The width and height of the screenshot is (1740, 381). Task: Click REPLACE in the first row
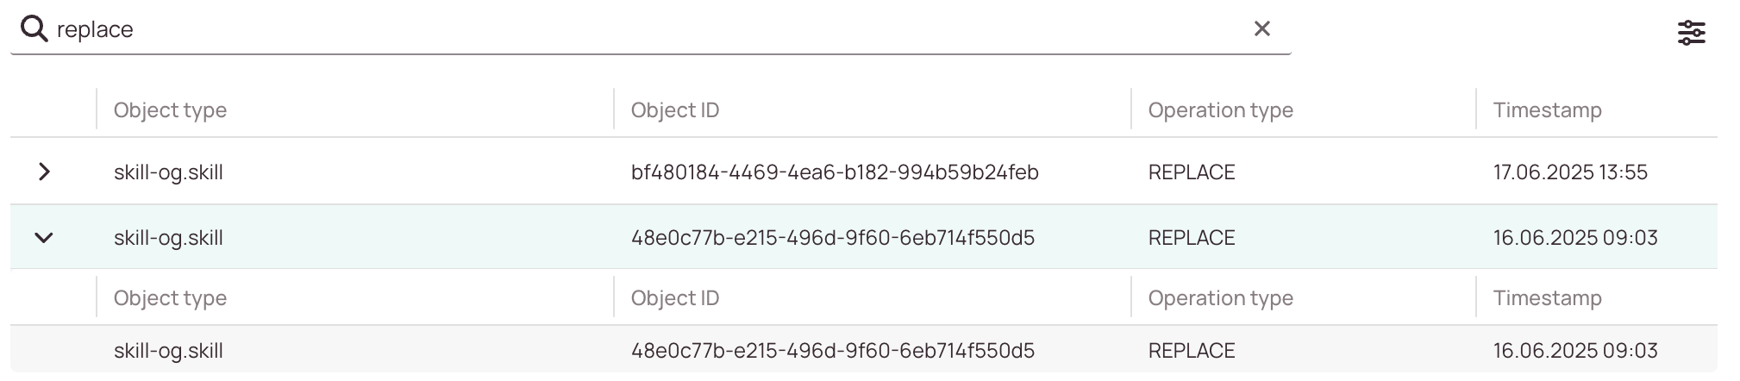(1192, 172)
